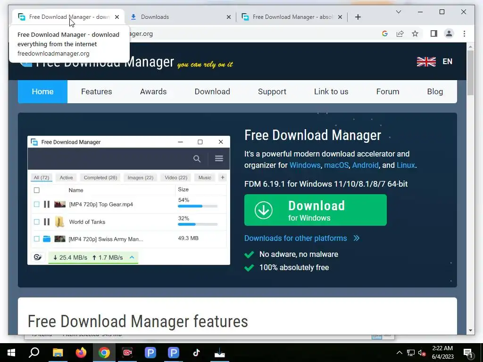Viewport: 483px width, 362px height.
Task: Open Chrome side panel icon
Action: (x=434, y=33)
